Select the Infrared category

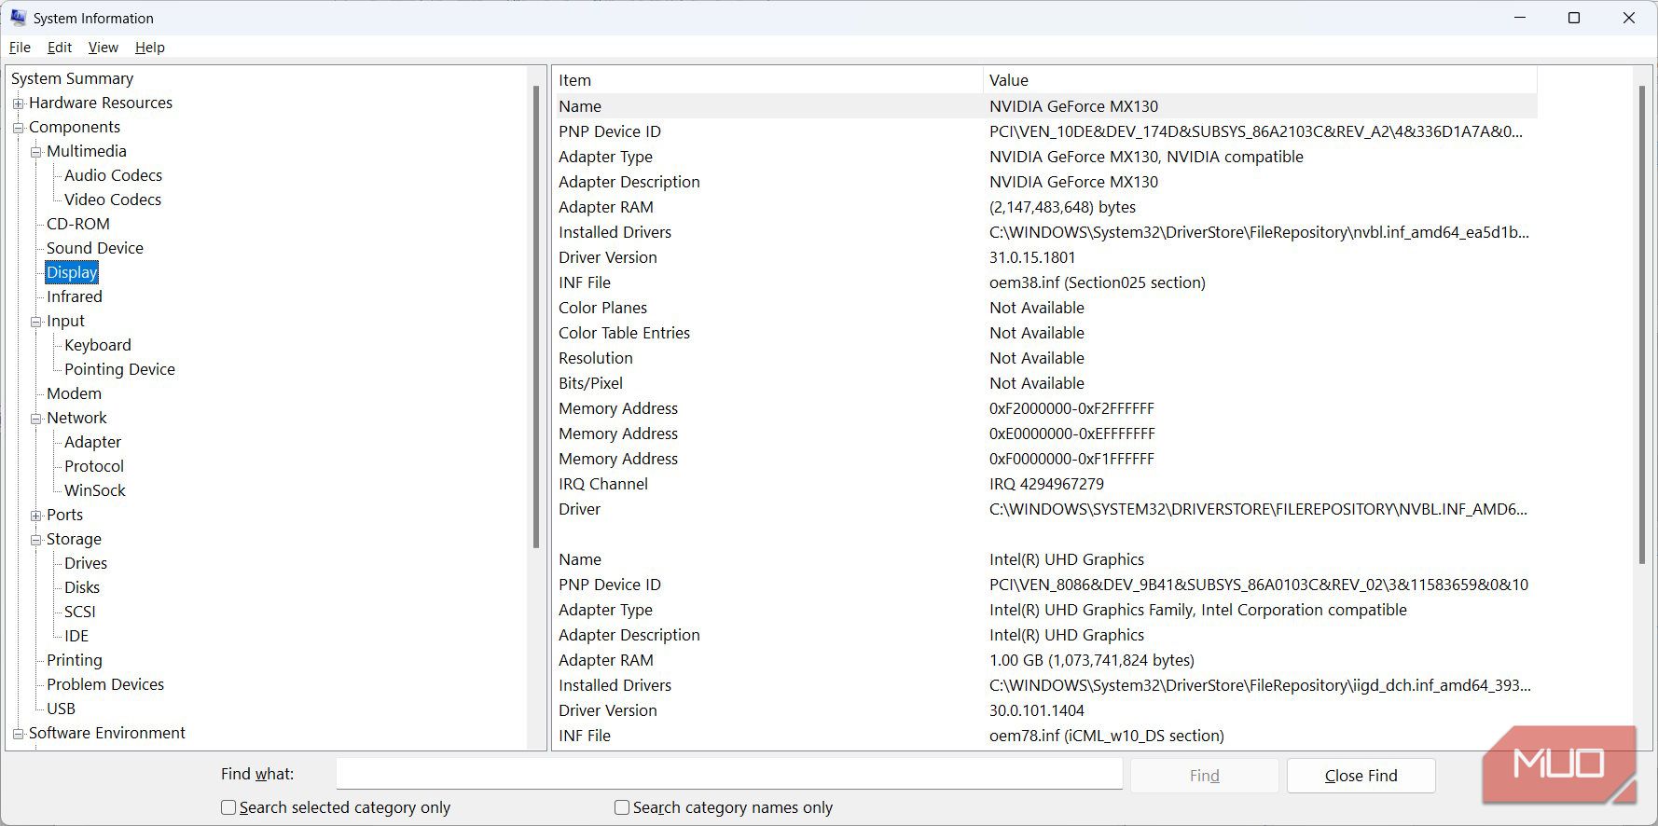coord(75,296)
